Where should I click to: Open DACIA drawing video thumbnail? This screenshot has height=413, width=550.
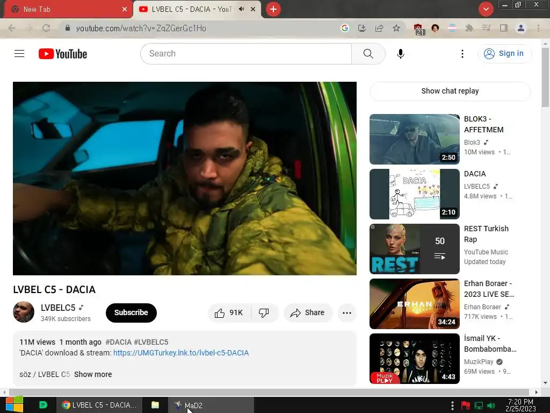[x=414, y=194]
